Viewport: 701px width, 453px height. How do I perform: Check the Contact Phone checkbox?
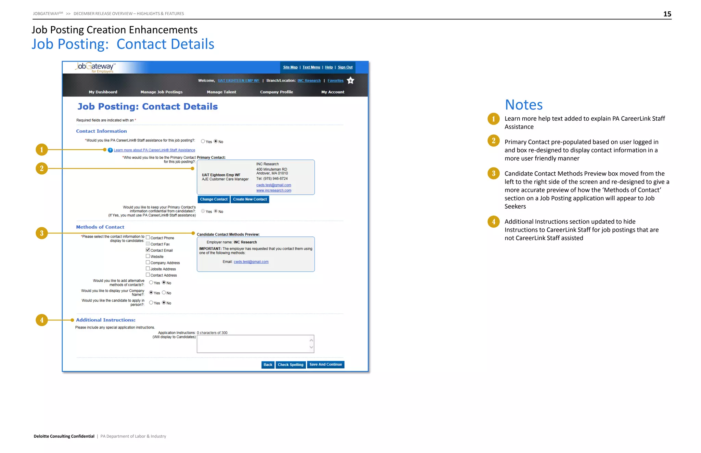tap(148, 238)
